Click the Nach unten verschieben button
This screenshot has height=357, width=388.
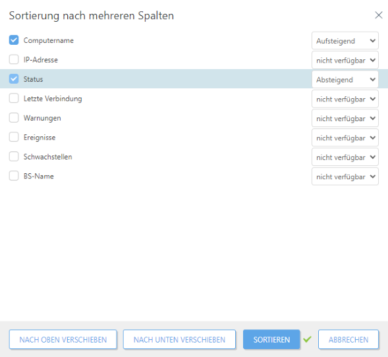pyautogui.click(x=179, y=339)
